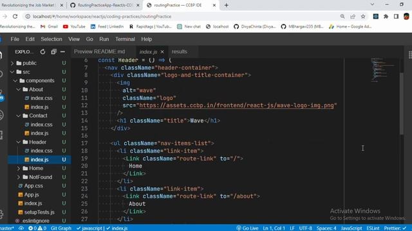412x231 pixels.
Task: Open the YouTube bookmark
Action: point(74,26)
